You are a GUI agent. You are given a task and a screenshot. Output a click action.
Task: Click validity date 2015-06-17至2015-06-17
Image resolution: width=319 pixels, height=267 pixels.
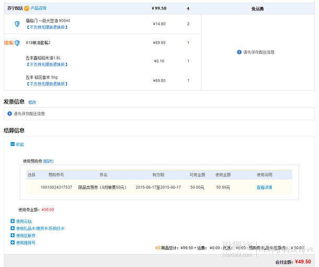(158, 188)
